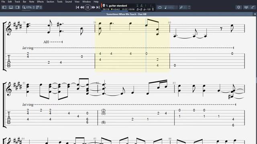Open the page layout view selector
Screen dimensions: 257x144
(x=39, y=7)
